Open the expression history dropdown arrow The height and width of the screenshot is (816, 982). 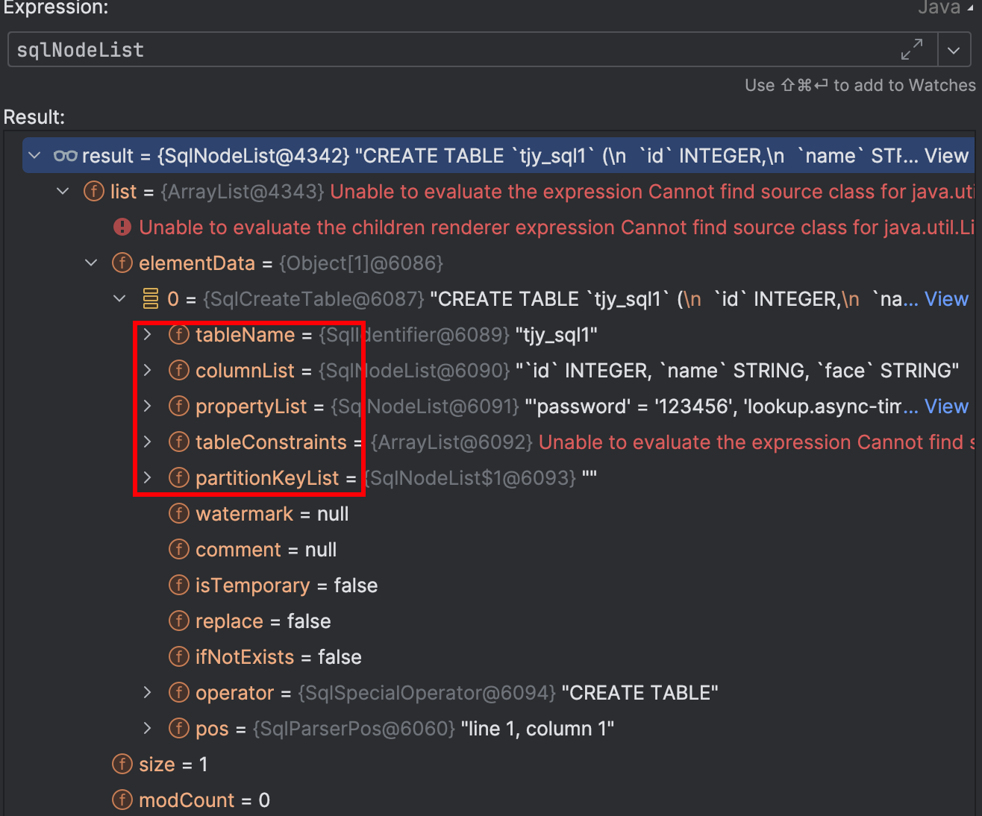953,50
